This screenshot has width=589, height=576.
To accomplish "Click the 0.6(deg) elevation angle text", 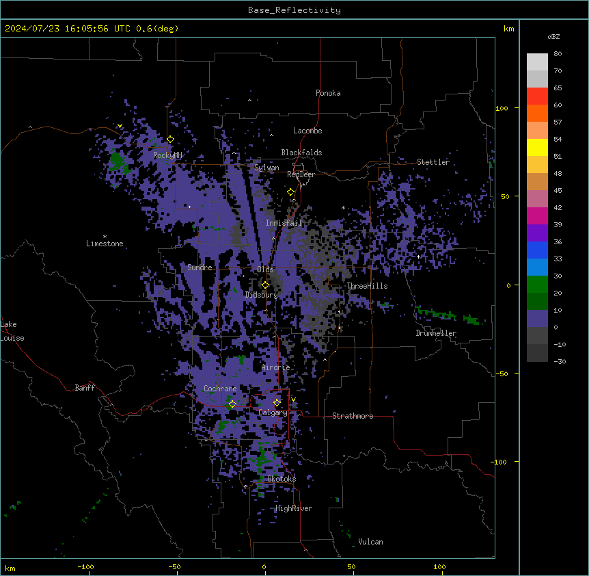I will click(157, 29).
